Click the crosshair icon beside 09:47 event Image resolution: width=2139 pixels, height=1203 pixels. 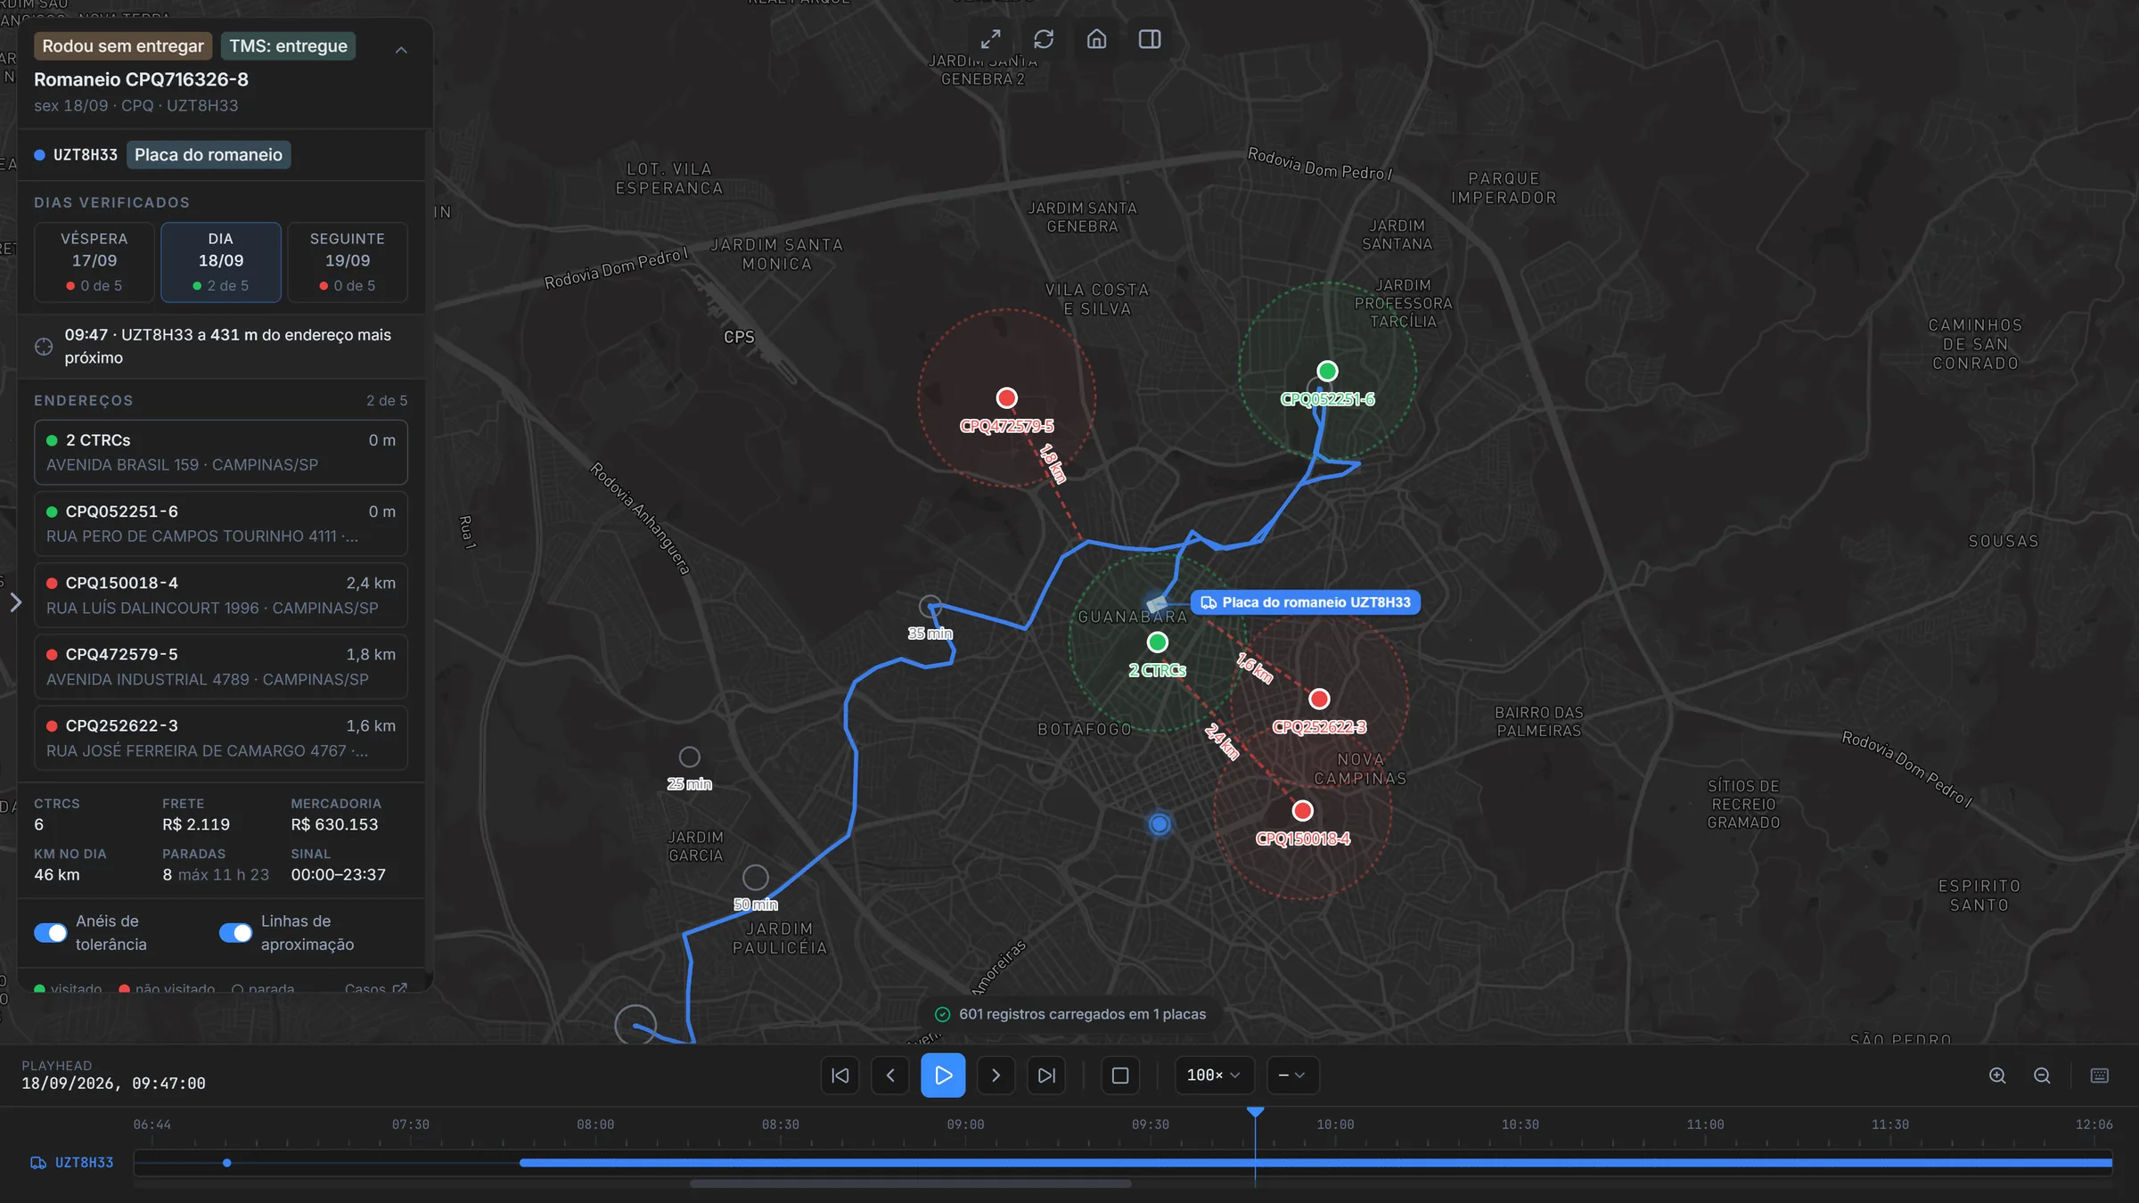44,347
